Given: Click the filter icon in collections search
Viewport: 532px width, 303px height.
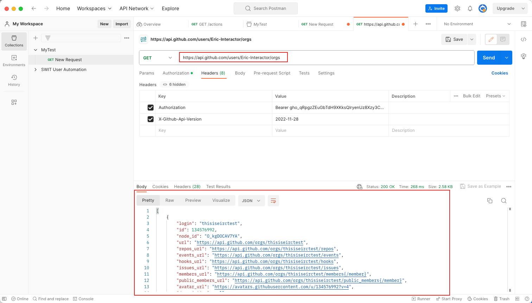Looking at the screenshot, I should 48,38.
